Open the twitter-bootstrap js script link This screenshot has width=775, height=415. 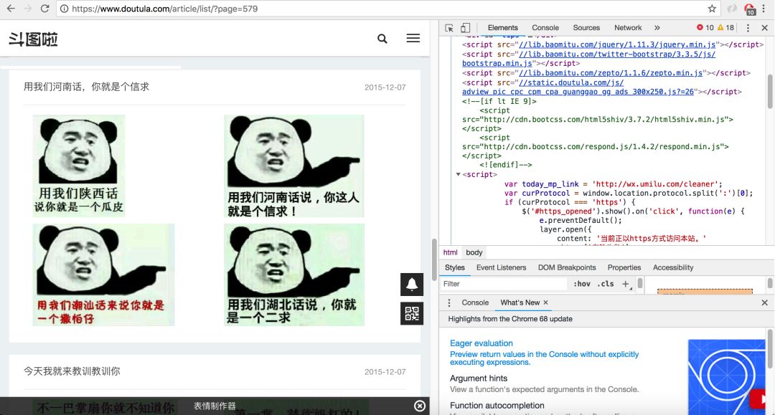[x=617, y=54]
